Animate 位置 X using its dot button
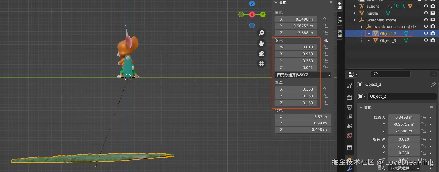Image resolution: width=439 pixels, height=172 pixels. (430, 117)
